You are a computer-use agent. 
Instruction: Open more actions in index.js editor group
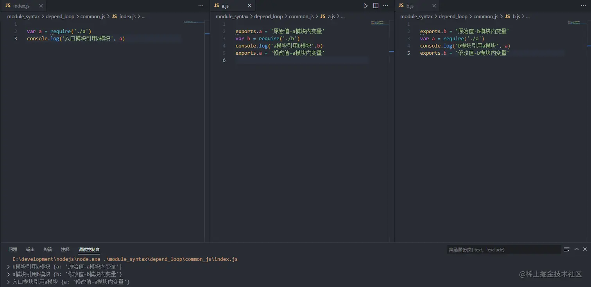click(201, 6)
